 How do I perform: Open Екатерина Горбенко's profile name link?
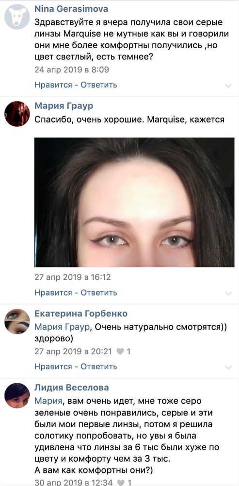pos(80,313)
